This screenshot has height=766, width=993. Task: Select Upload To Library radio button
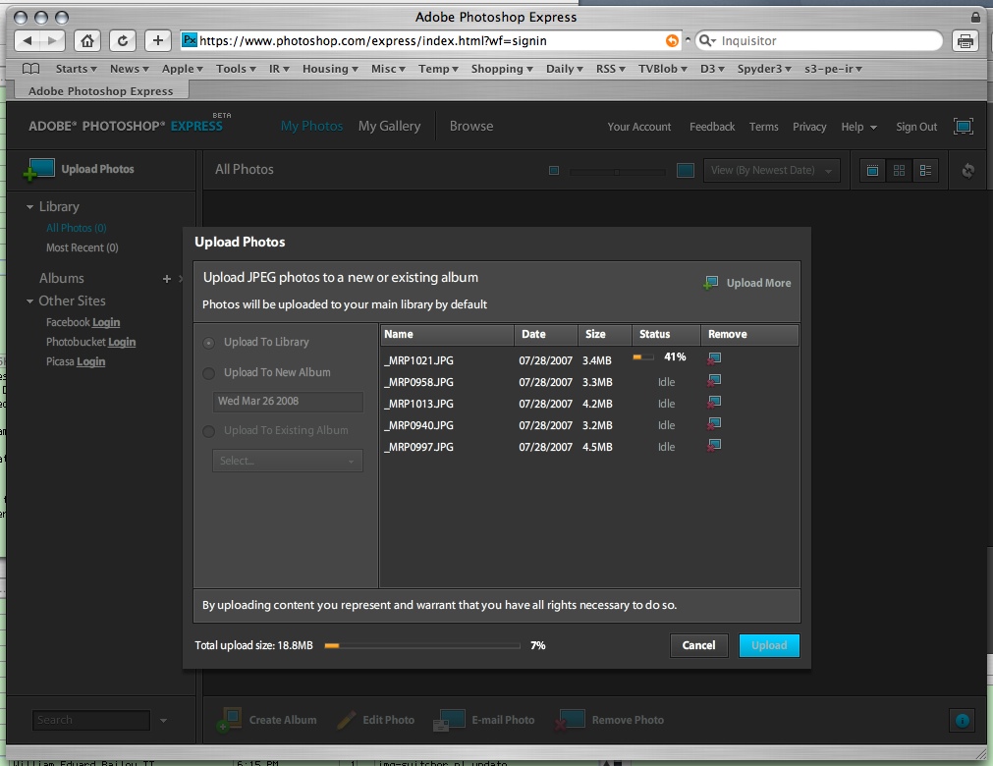point(208,343)
